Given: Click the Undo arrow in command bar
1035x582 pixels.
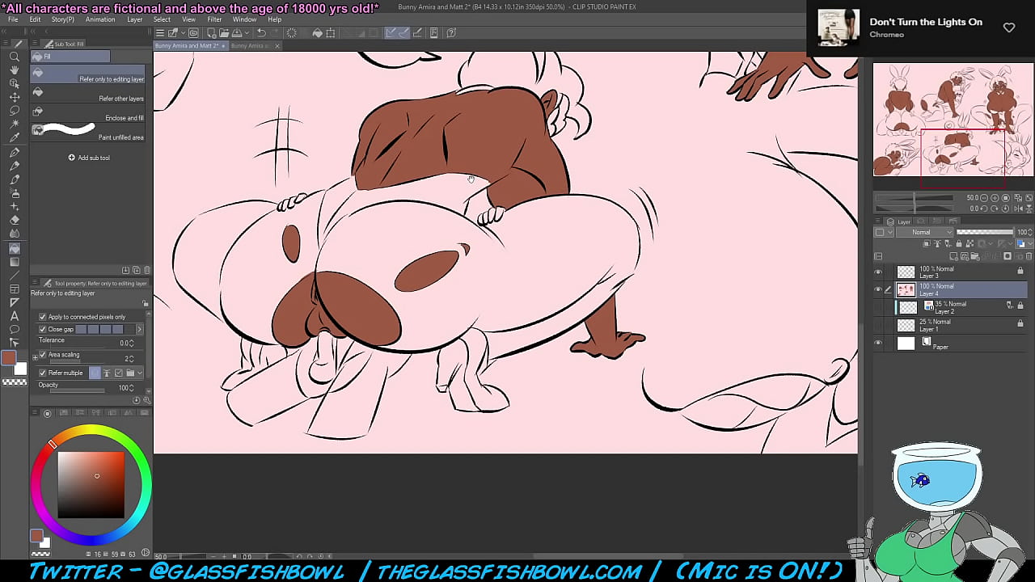Looking at the screenshot, I should (261, 33).
